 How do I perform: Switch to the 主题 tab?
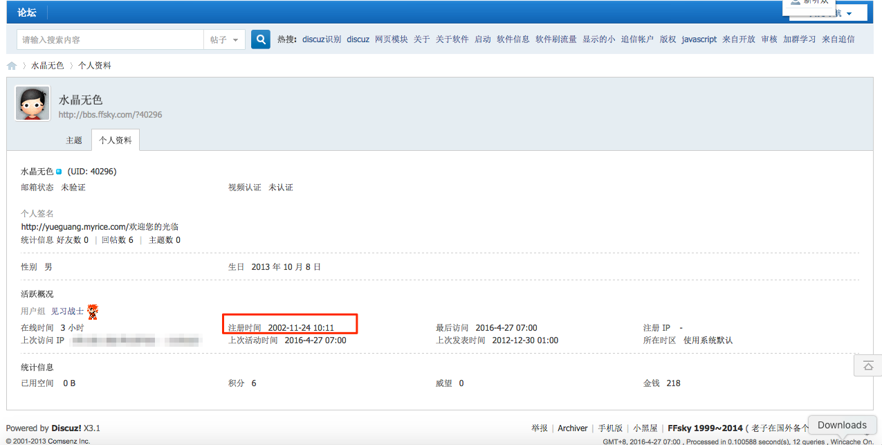point(74,140)
